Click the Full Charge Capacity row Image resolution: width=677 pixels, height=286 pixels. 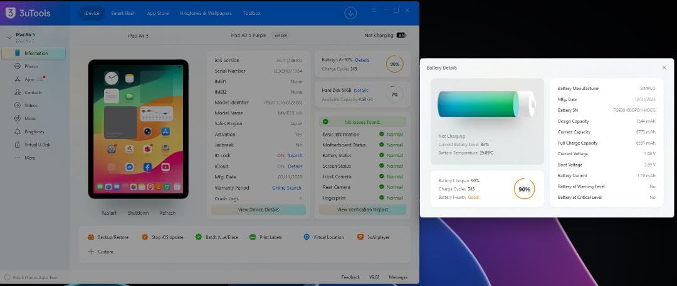pos(607,143)
